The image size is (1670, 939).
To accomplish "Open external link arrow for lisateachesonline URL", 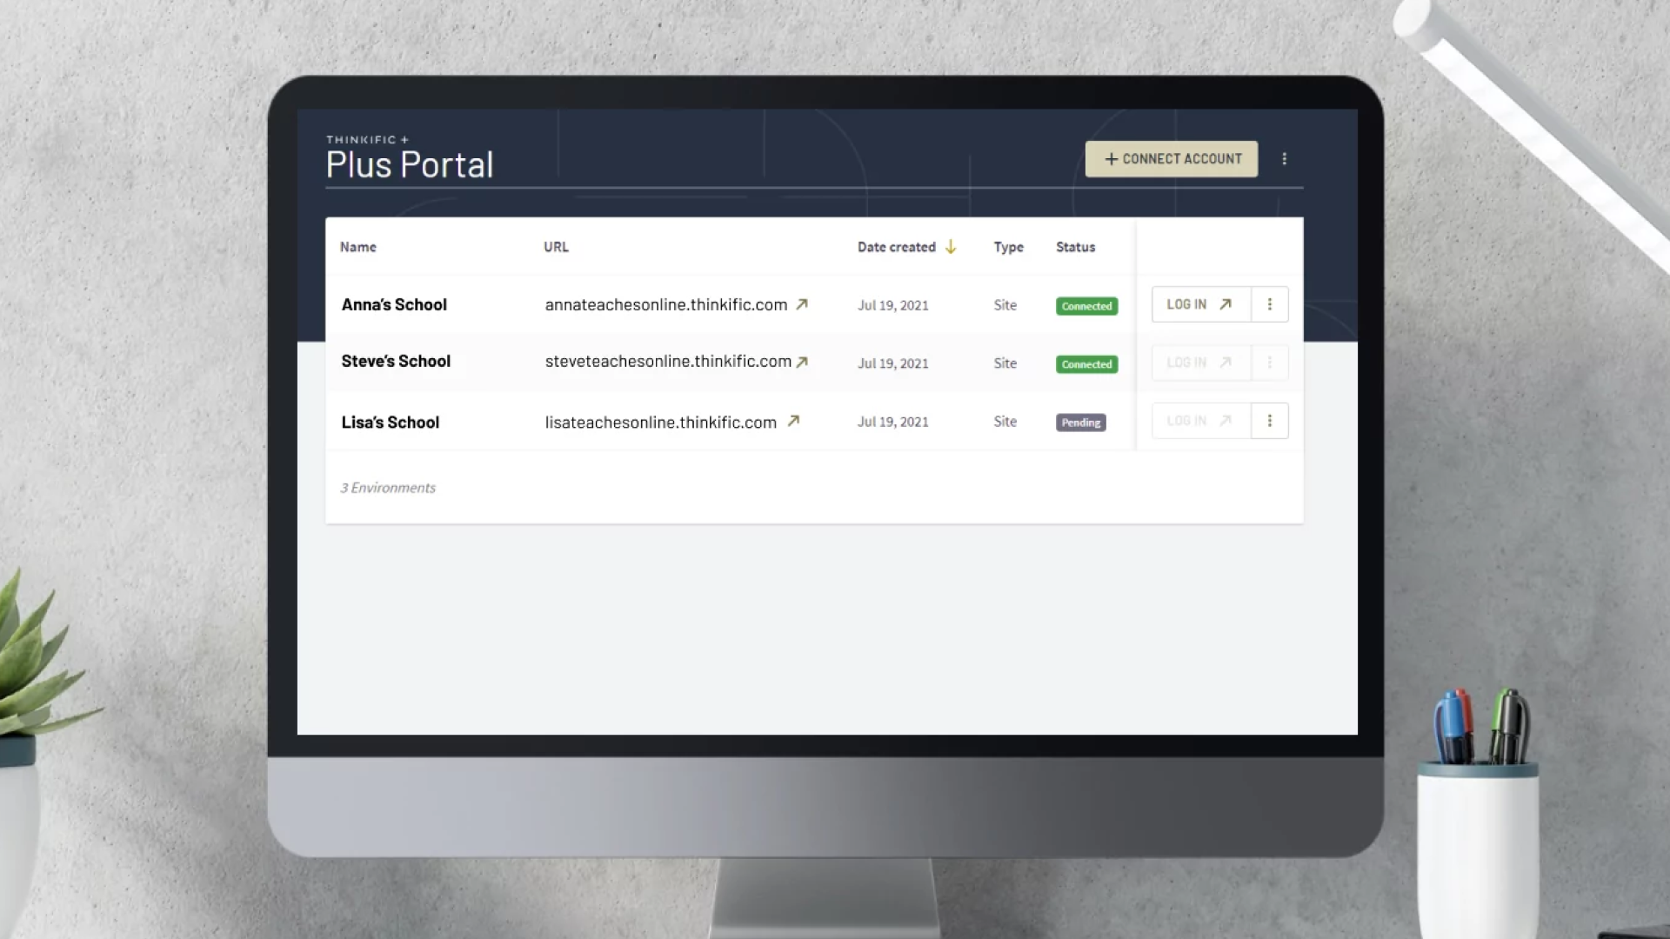I will click(793, 421).
